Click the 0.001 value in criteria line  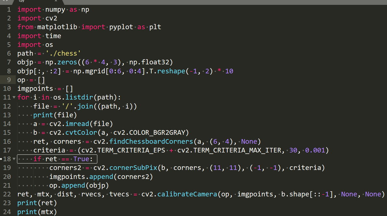(315, 150)
